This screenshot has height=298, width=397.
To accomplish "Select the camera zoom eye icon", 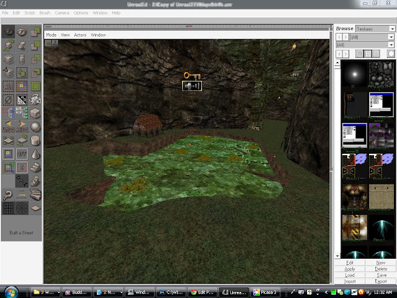I will pyautogui.click(x=22, y=32).
